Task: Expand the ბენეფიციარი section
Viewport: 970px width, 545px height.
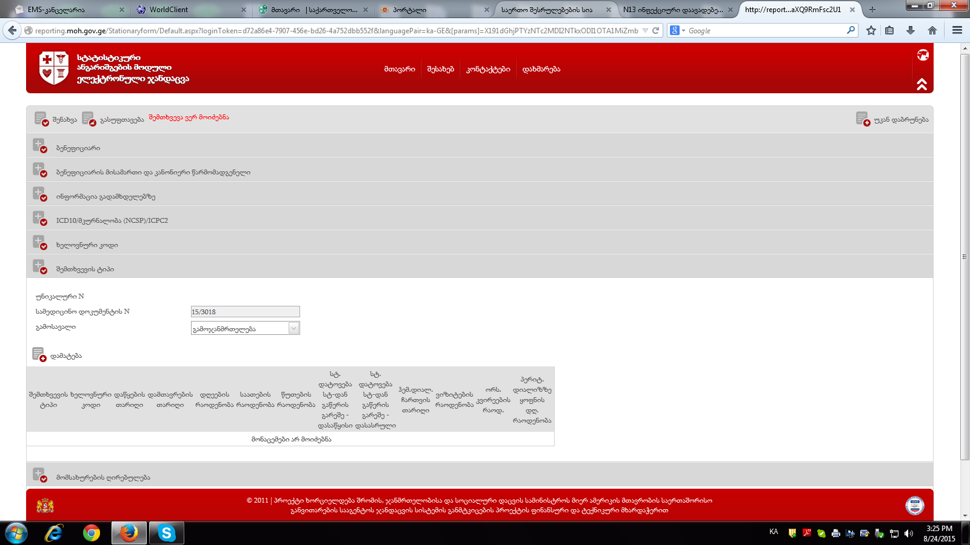Action: [39, 146]
